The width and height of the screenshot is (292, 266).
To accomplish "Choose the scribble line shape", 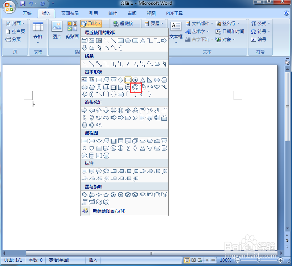I will (x=164, y=64).
